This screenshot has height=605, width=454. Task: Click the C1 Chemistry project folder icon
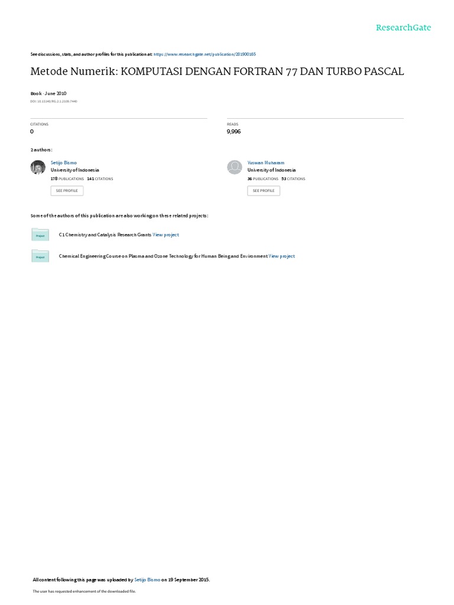(40, 235)
